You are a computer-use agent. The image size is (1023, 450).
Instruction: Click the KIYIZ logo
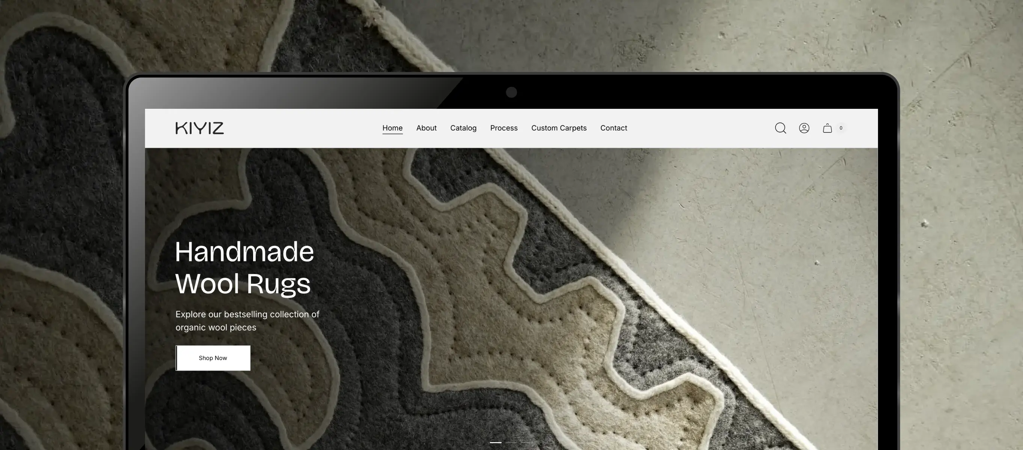200,128
